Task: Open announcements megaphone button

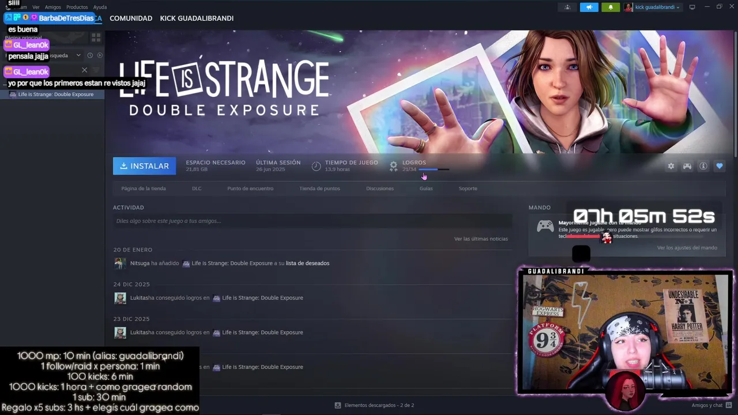Action: pyautogui.click(x=589, y=7)
